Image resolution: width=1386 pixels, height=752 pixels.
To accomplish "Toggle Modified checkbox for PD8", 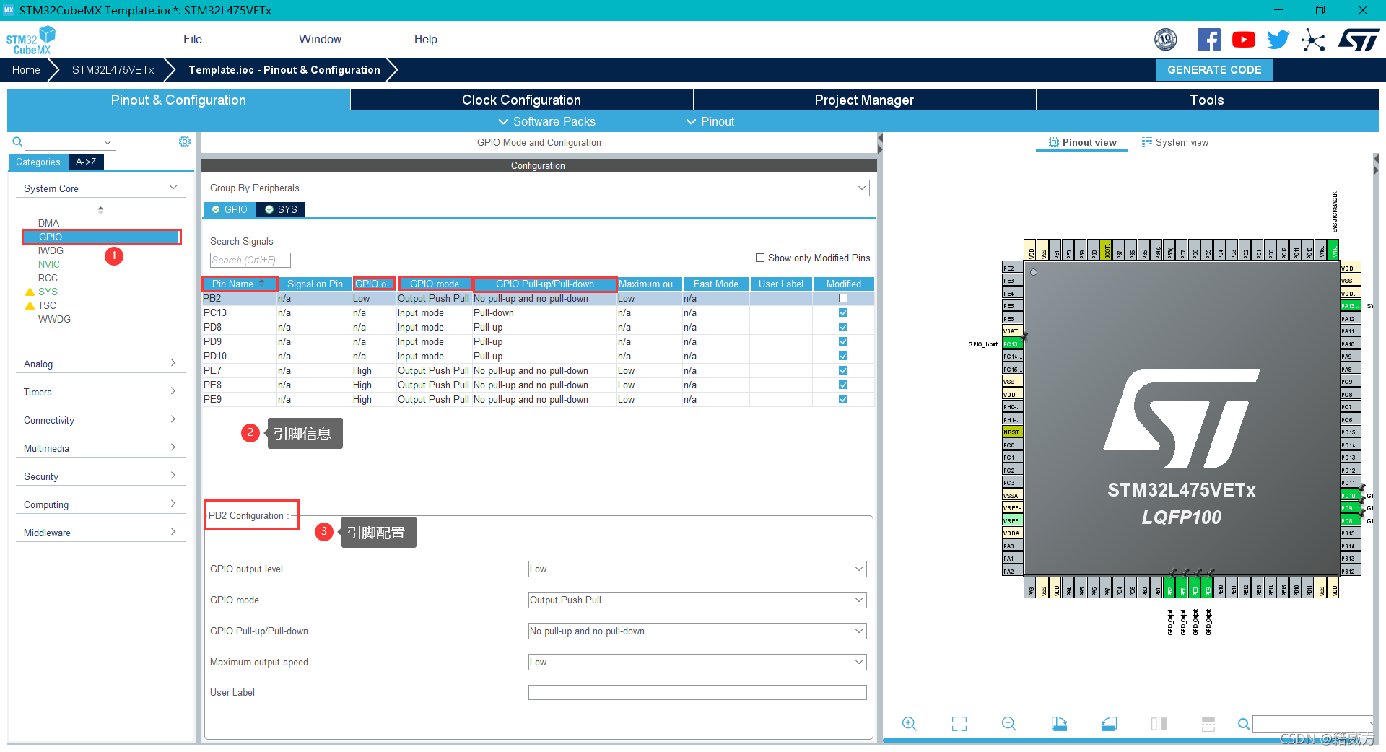I will pyautogui.click(x=843, y=327).
